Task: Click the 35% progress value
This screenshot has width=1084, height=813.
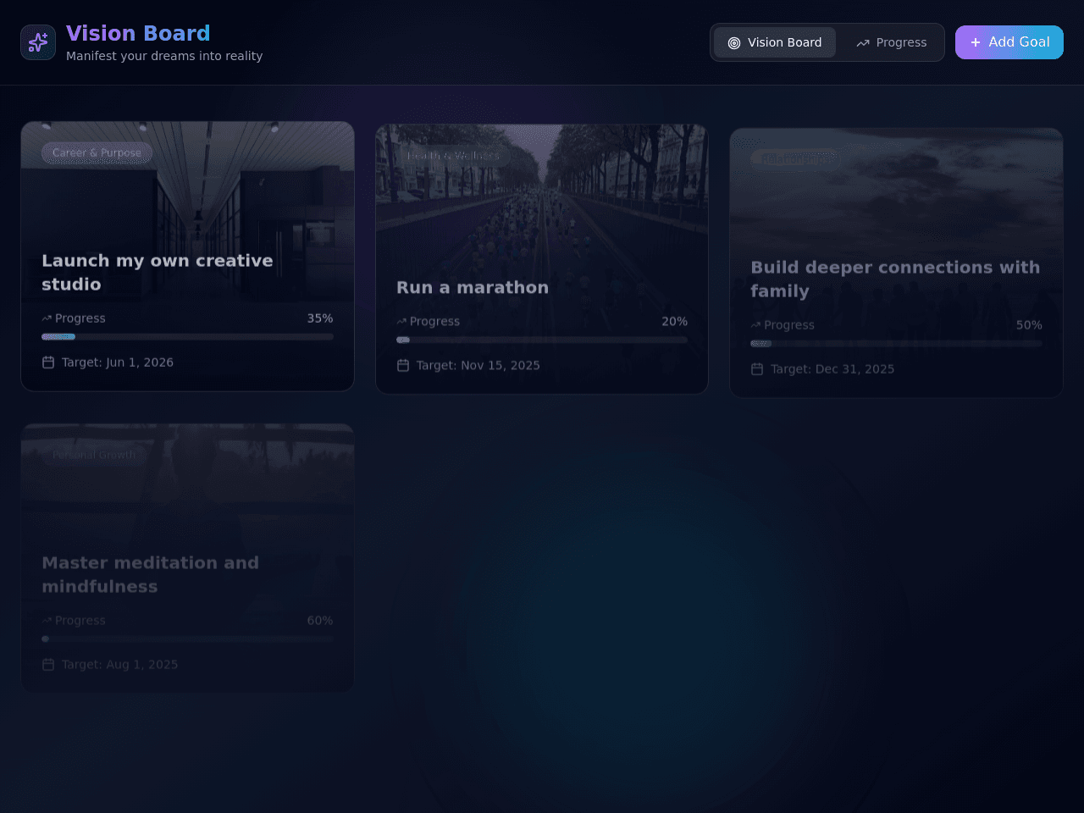Action: (x=320, y=318)
